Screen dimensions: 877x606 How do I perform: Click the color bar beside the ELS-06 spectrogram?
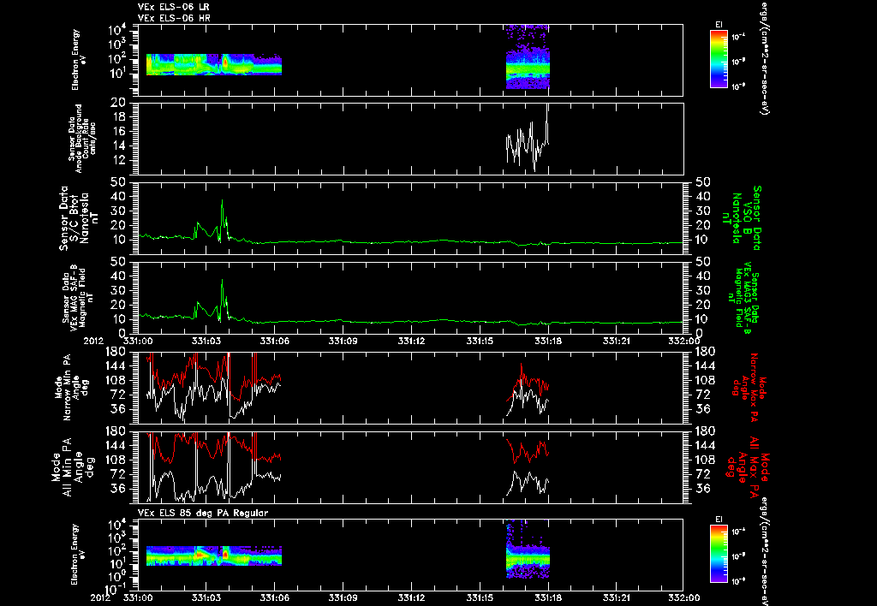(x=719, y=59)
